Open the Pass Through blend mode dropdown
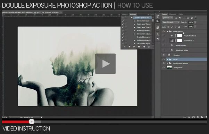This screenshot has height=134, width=209. [171, 22]
